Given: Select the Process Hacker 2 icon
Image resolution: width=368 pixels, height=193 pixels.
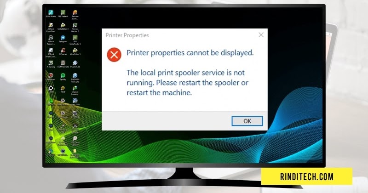Looking at the screenshot, I should point(75,28).
